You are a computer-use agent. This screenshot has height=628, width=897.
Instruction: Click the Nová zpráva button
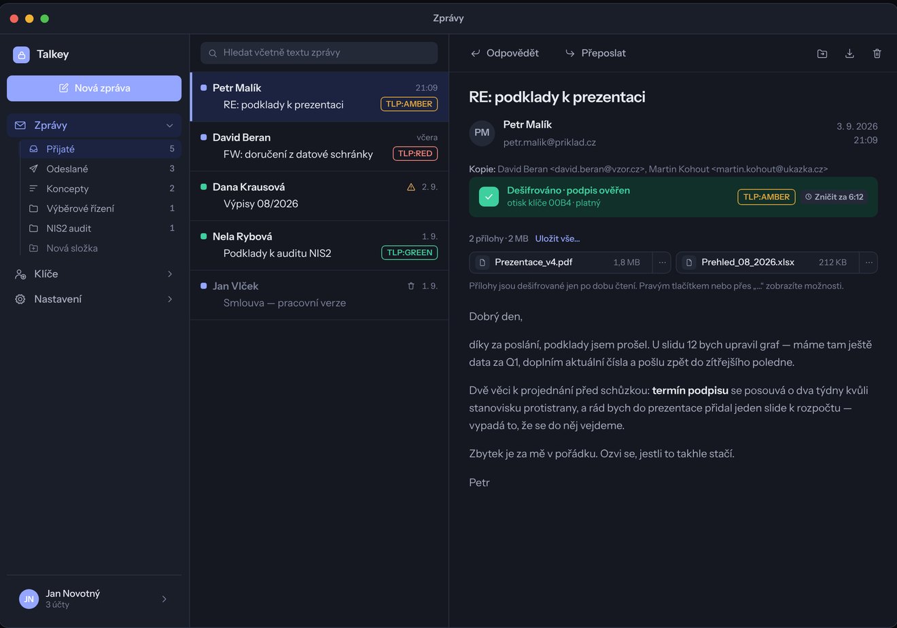[94, 88]
